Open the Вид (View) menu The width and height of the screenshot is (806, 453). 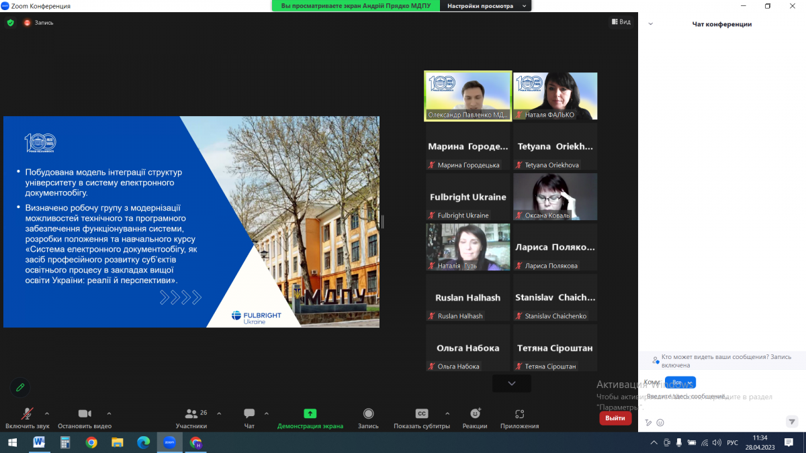(621, 22)
